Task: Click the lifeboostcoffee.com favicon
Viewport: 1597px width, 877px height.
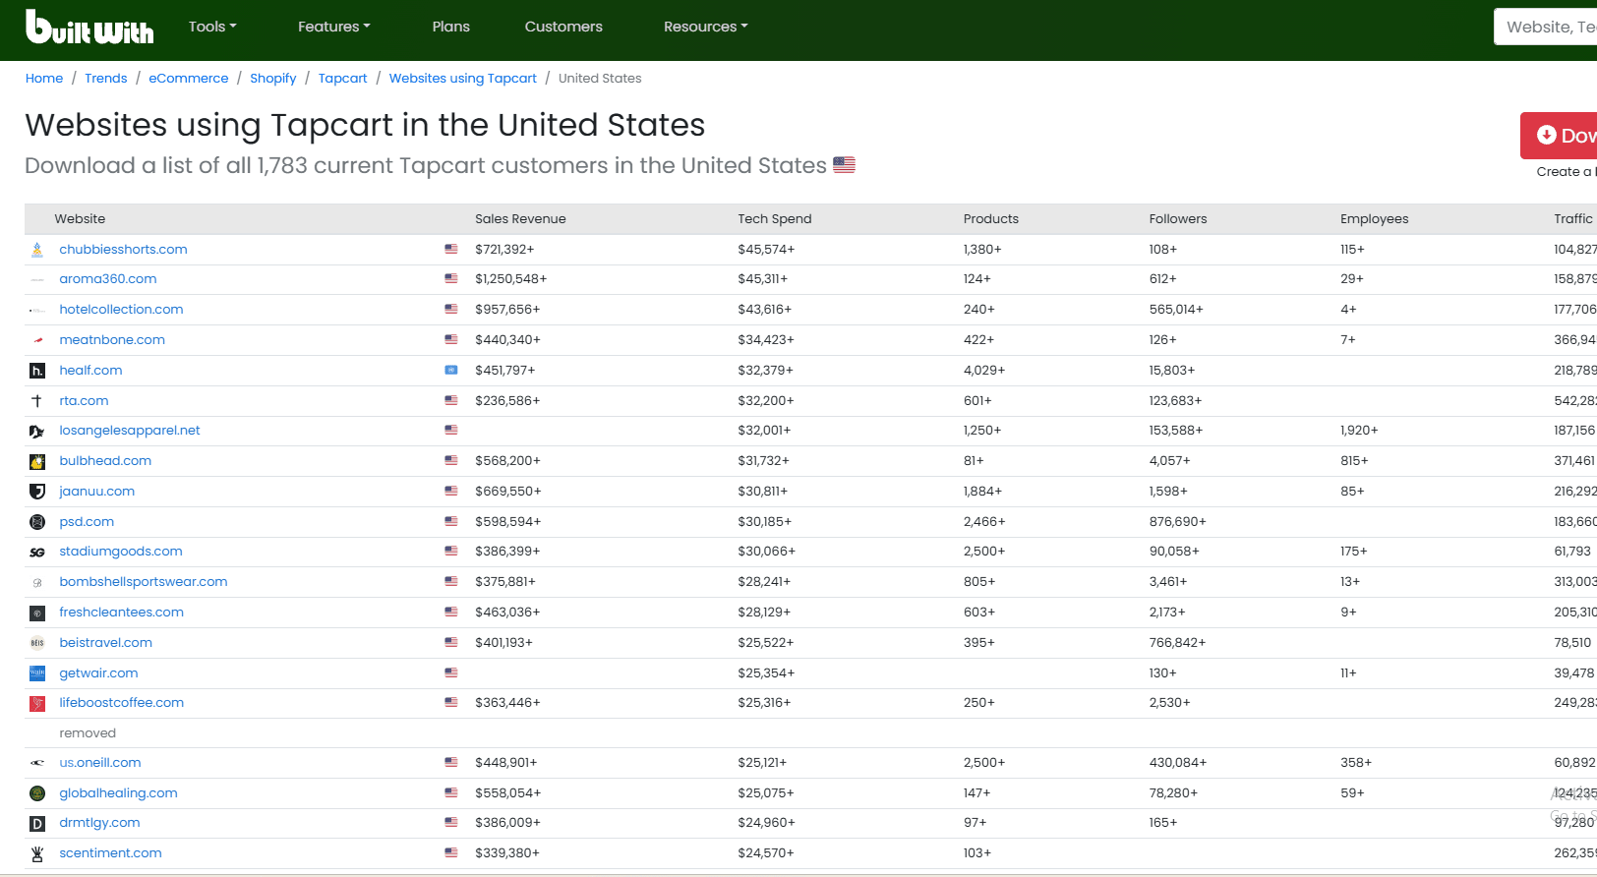Action: [37, 703]
